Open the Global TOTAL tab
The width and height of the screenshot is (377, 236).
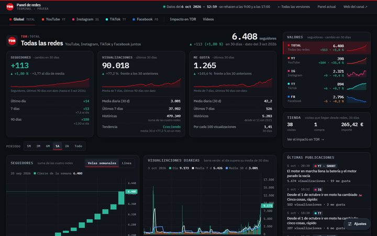tap(22, 19)
